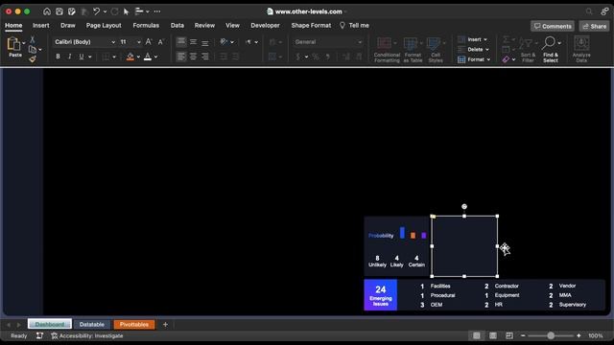Select the pointer select-objects tool
This screenshot has height=345, width=614.
tap(126, 11)
